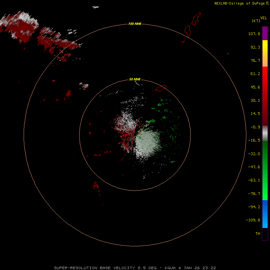
Task: Click the 100 NMI range ring label
Action: pos(135,24)
